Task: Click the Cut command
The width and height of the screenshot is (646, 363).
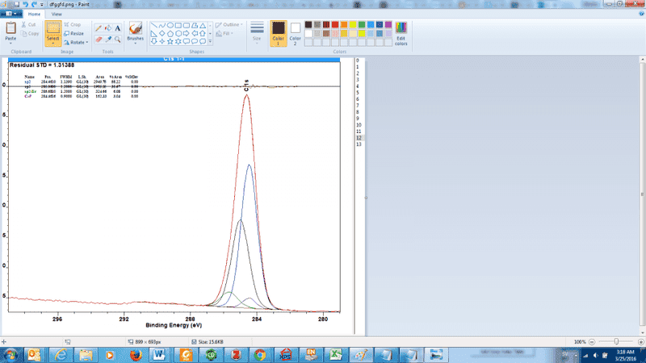Action: click(x=29, y=25)
